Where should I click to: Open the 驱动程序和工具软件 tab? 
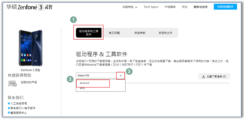[89, 33]
